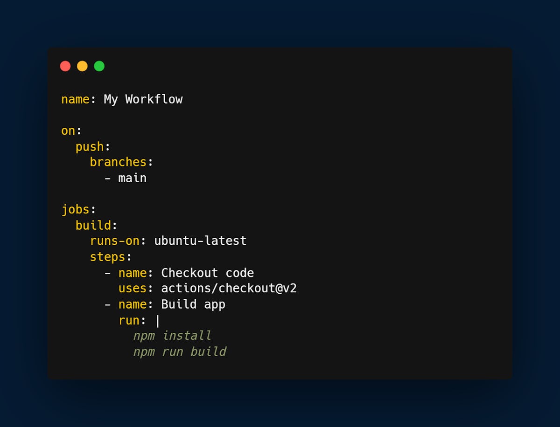Select the push event key
Screen dimensions: 560x427
click(x=88, y=146)
